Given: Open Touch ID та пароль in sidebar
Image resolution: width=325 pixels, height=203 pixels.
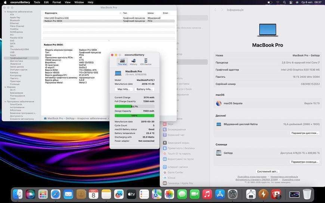Looking at the screenshot, I should [177, 153].
